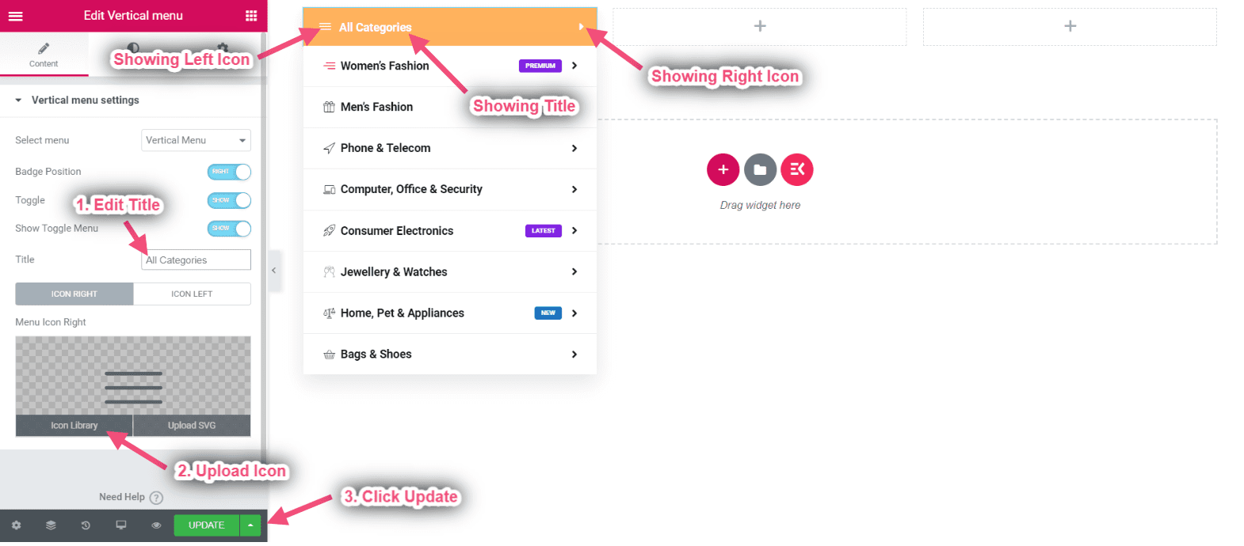Disable the Show Toggle Menu switch
The height and width of the screenshot is (546, 1244).
point(229,229)
